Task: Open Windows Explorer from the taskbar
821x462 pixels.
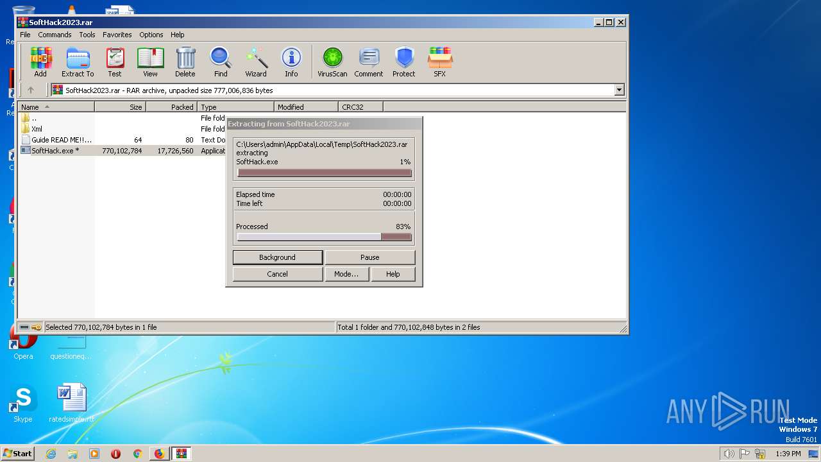Action: pyautogui.click(x=72, y=454)
